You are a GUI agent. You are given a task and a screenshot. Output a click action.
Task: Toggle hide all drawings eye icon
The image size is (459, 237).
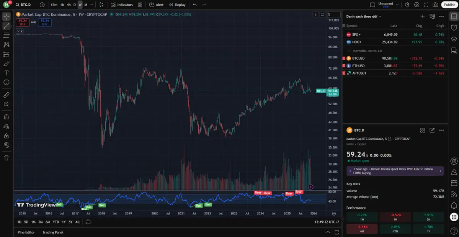(7, 145)
